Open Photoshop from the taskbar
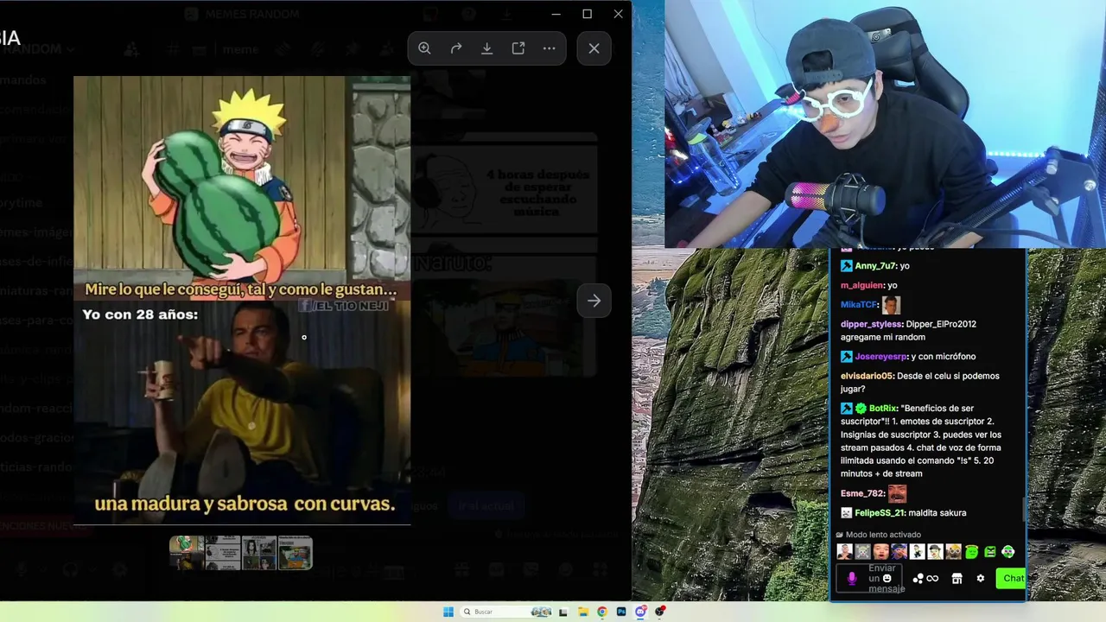 click(621, 612)
